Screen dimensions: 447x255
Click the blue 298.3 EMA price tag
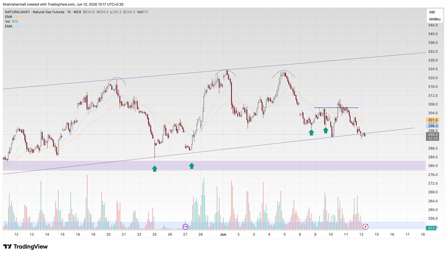[x=432, y=126]
